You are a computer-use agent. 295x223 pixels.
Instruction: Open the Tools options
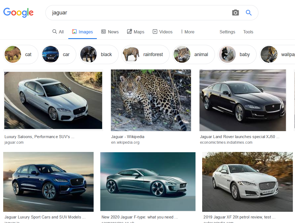(x=248, y=32)
